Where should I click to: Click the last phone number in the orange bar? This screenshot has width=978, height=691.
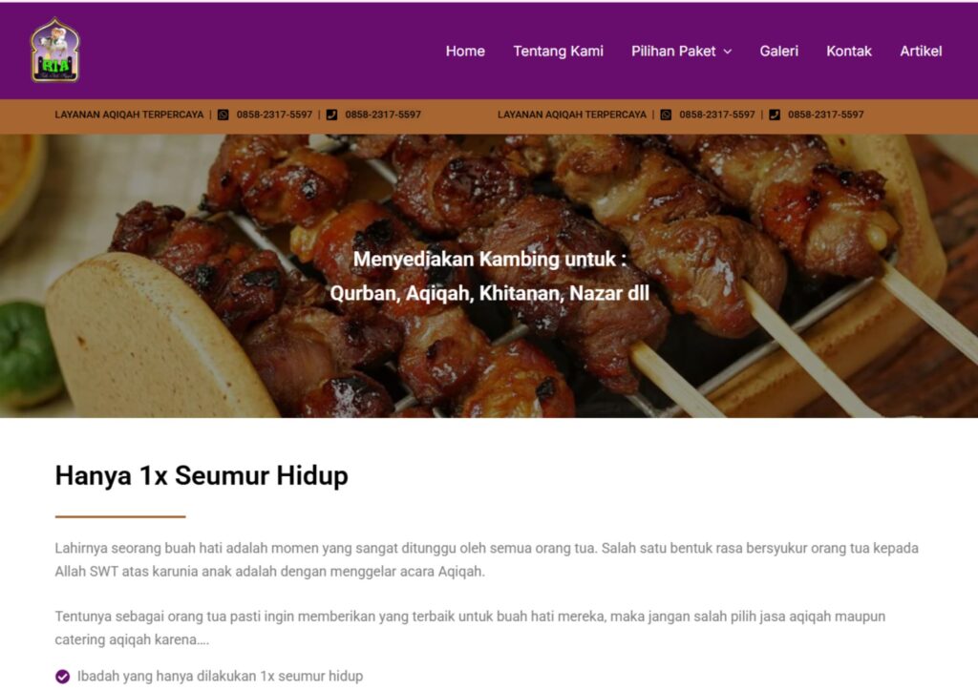coord(826,115)
